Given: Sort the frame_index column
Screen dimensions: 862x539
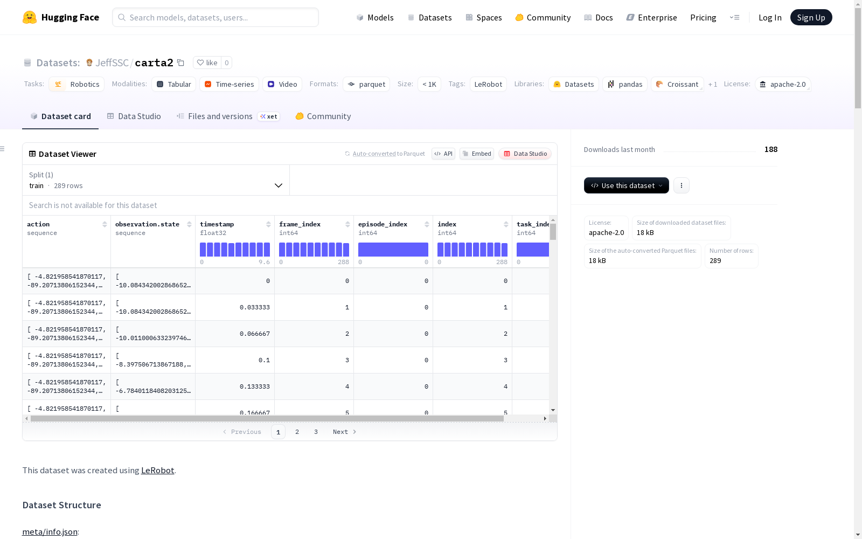Looking at the screenshot, I should point(347,224).
